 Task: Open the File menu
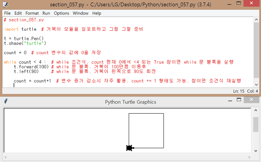[x=7, y=13]
